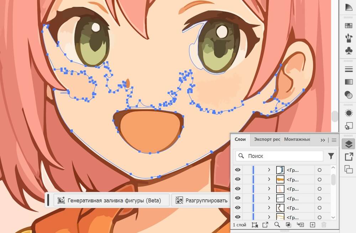The height and width of the screenshot is (233, 356).
Task: Hide the group with blue-gray bracket thumbnail
Action: pyautogui.click(x=238, y=170)
